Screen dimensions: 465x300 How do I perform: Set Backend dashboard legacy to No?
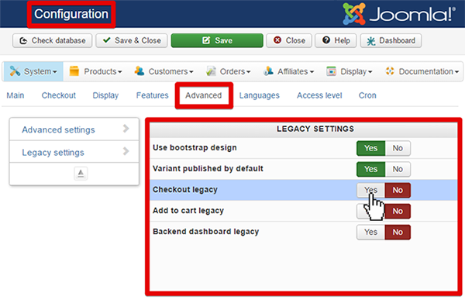click(398, 232)
